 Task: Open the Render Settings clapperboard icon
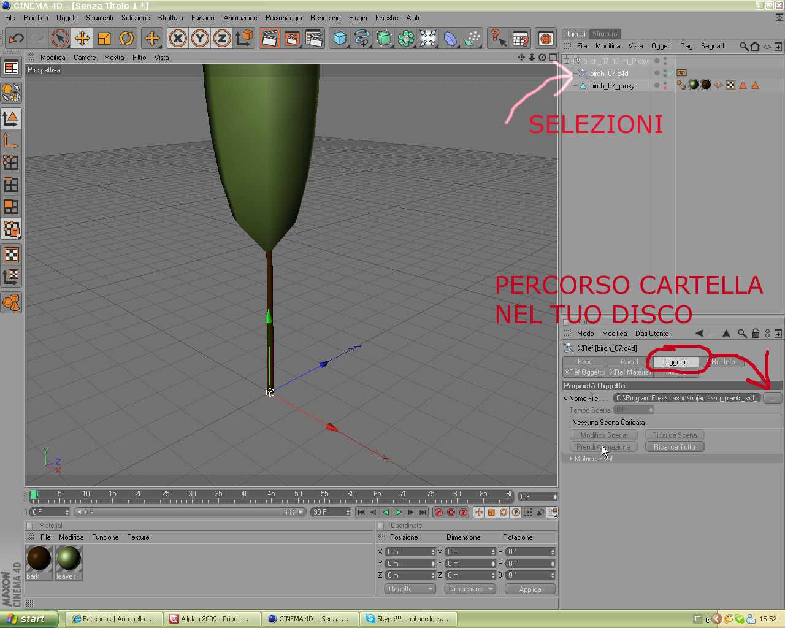pyautogui.click(x=314, y=39)
